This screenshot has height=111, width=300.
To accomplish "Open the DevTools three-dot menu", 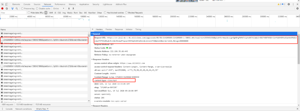I will coord(293,4).
